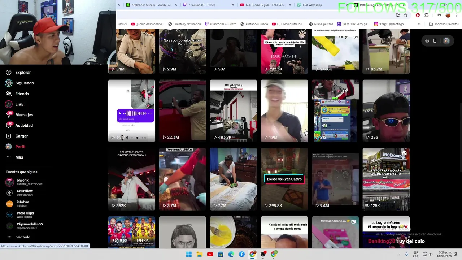Open Windows Start menu
The image size is (462, 260).
(188, 255)
